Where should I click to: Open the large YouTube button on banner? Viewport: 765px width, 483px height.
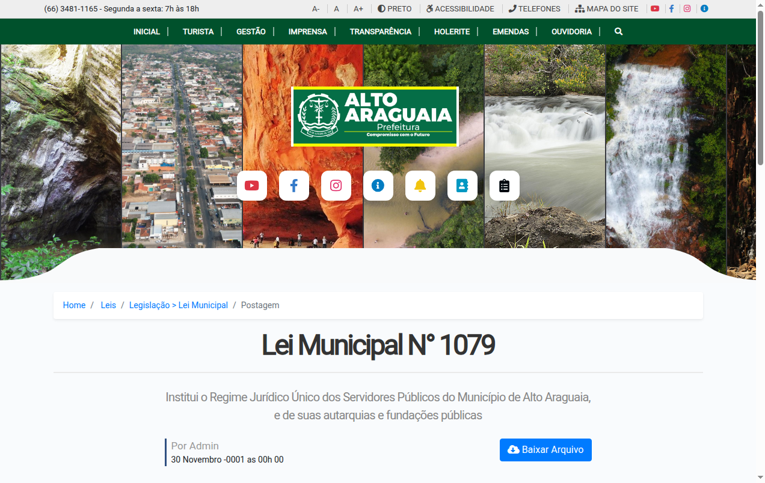coord(252,186)
